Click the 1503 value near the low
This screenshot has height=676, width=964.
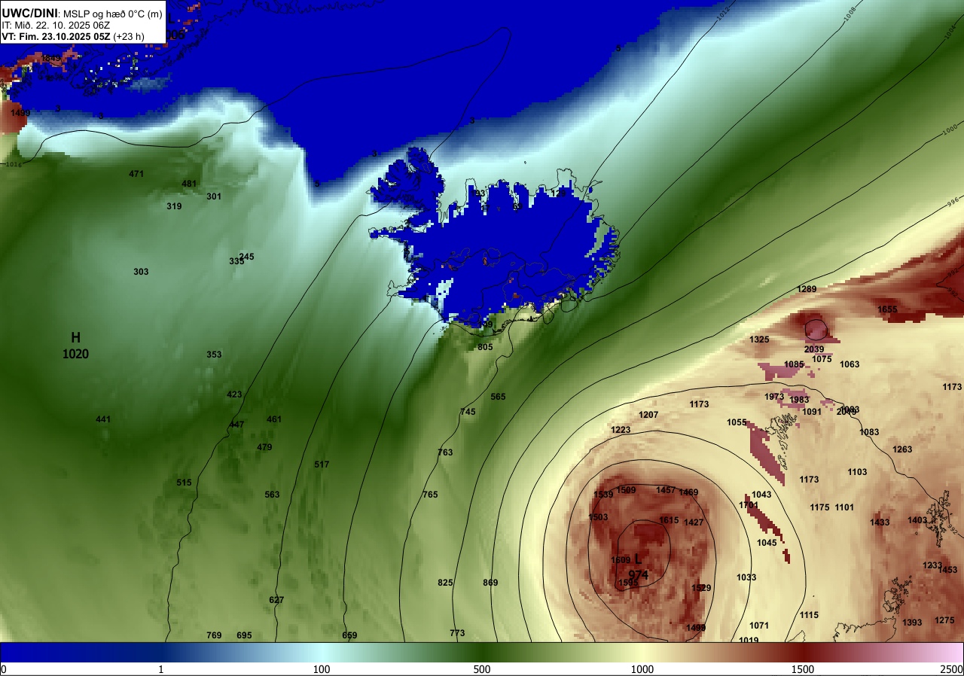click(x=598, y=517)
